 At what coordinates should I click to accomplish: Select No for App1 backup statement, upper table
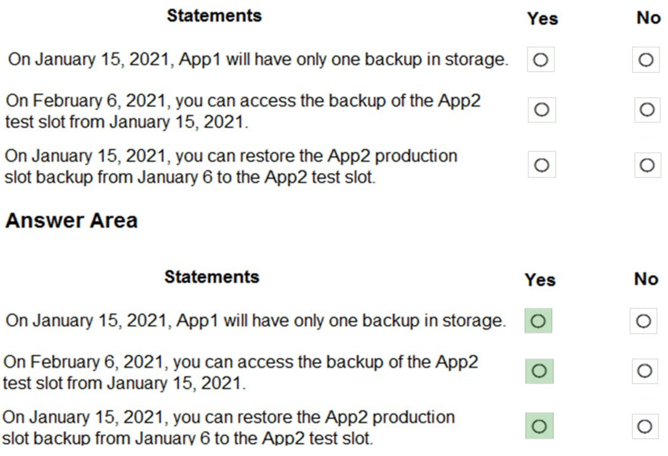tap(646, 60)
